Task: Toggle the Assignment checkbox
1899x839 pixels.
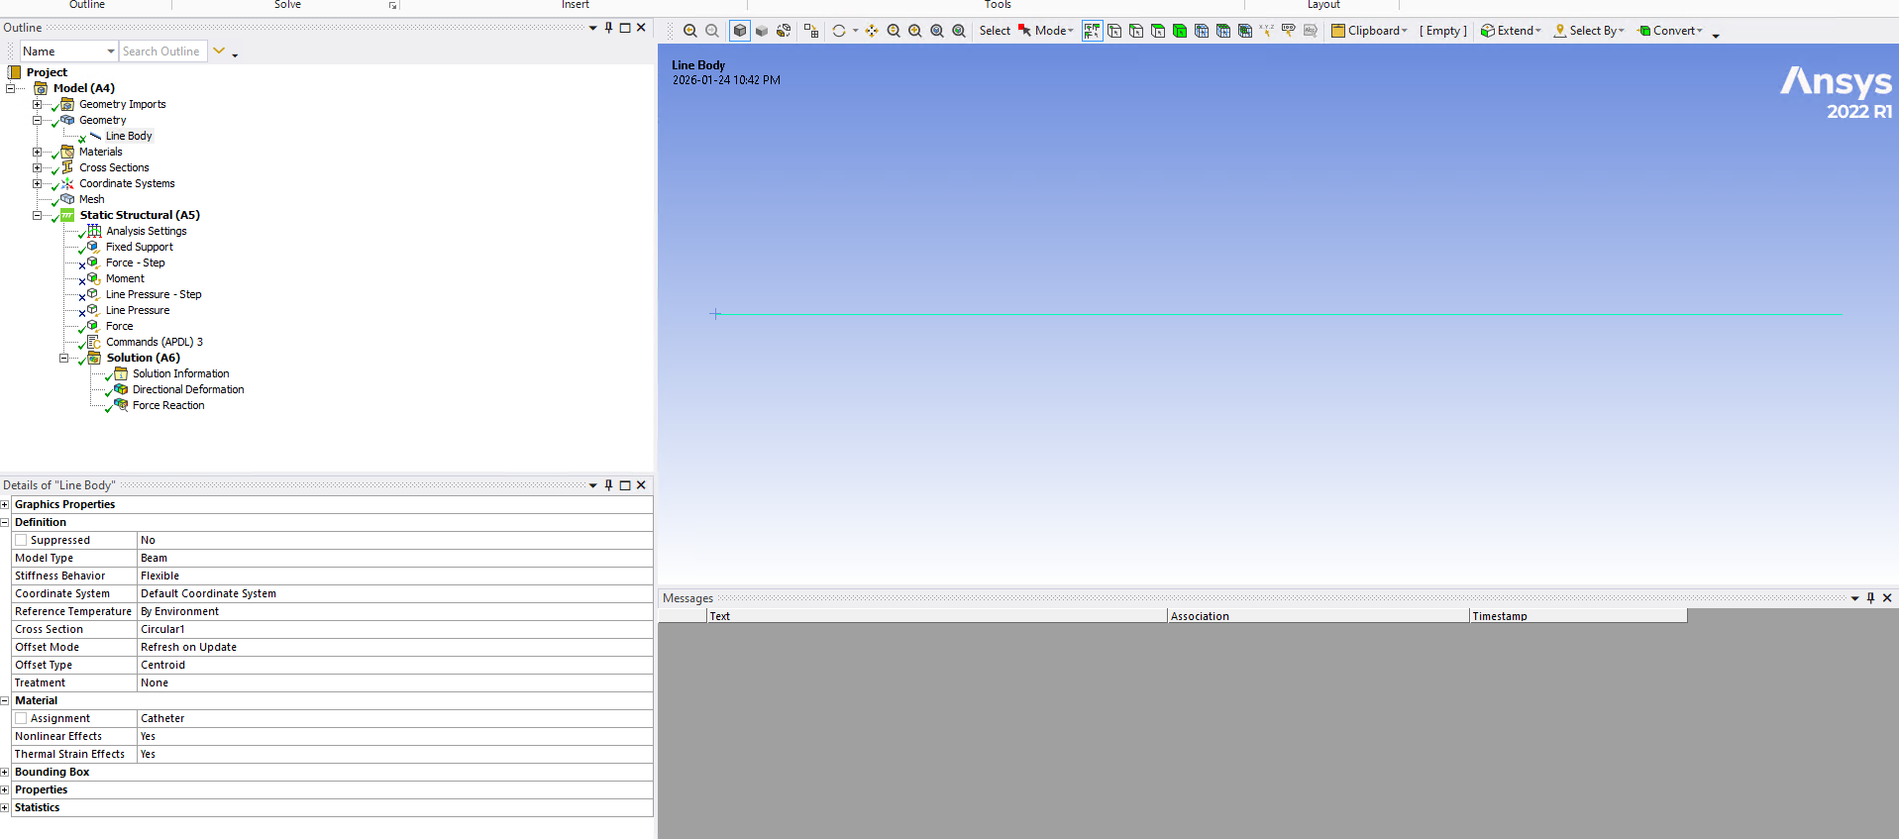Action: coord(21,718)
